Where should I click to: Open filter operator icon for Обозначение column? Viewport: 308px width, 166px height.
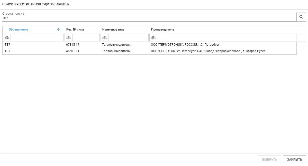pyautogui.click(x=7, y=38)
